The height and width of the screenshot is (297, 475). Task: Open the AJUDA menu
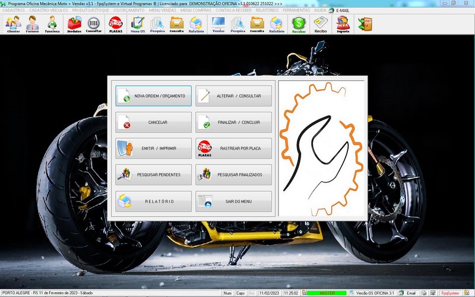coord(320,10)
